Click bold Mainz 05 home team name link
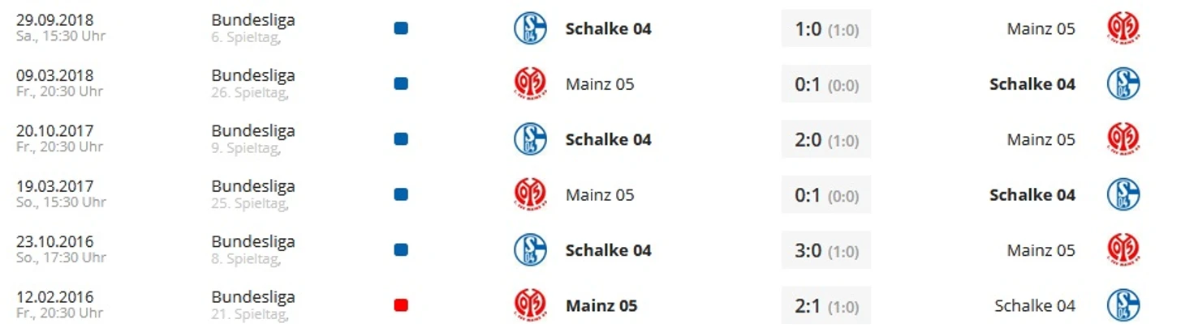Image resolution: width=1185 pixels, height=332 pixels. [x=601, y=306]
